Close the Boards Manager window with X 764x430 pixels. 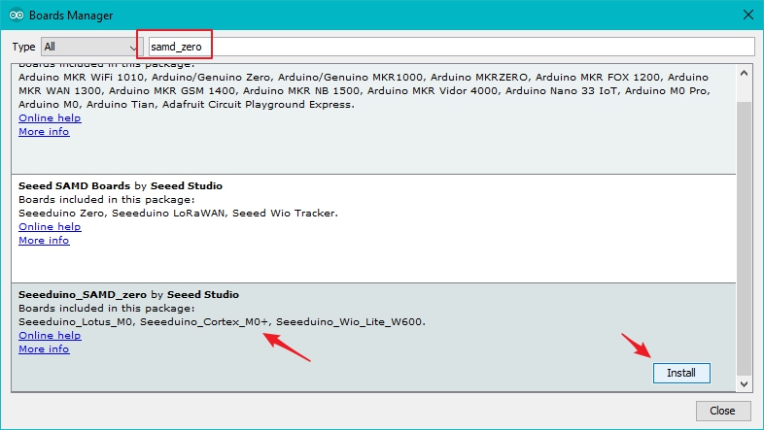[x=747, y=16]
